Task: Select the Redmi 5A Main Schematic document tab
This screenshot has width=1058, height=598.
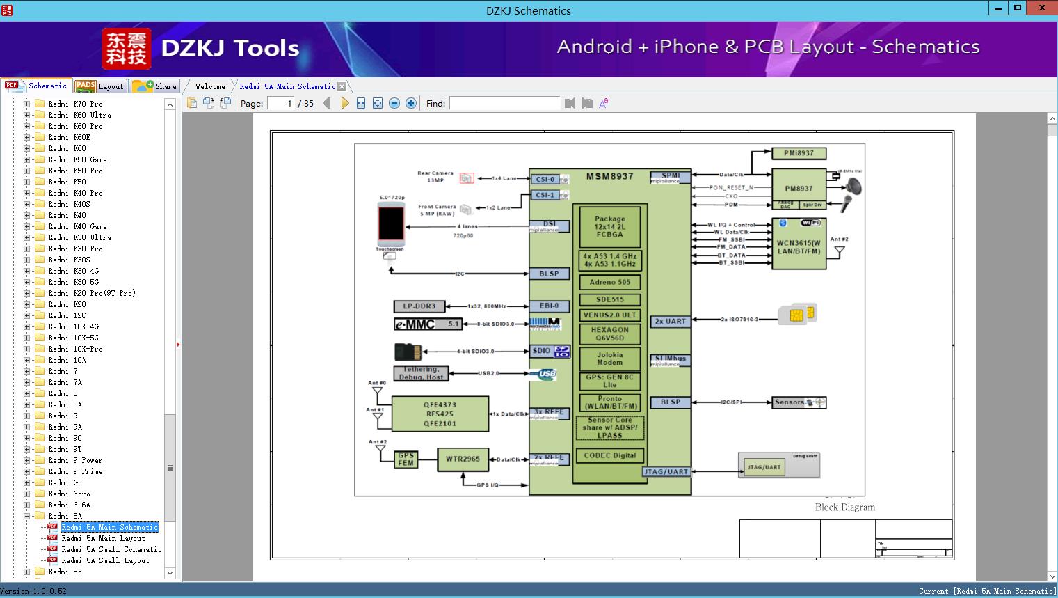Action: click(287, 86)
